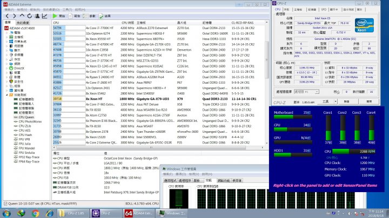The image size is (389, 218).
Task: Select the AIDA64 v5.97.4600 root tree item
Action: [x=19, y=28]
